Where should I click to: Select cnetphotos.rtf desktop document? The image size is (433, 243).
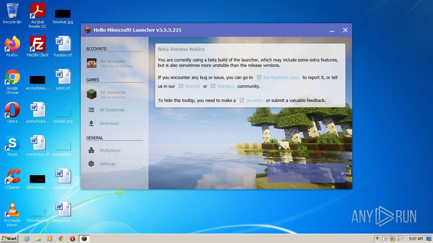point(38,146)
